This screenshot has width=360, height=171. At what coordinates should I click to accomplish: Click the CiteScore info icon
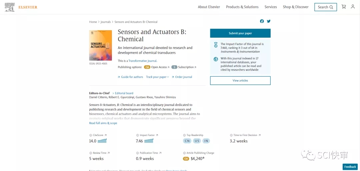(90, 135)
